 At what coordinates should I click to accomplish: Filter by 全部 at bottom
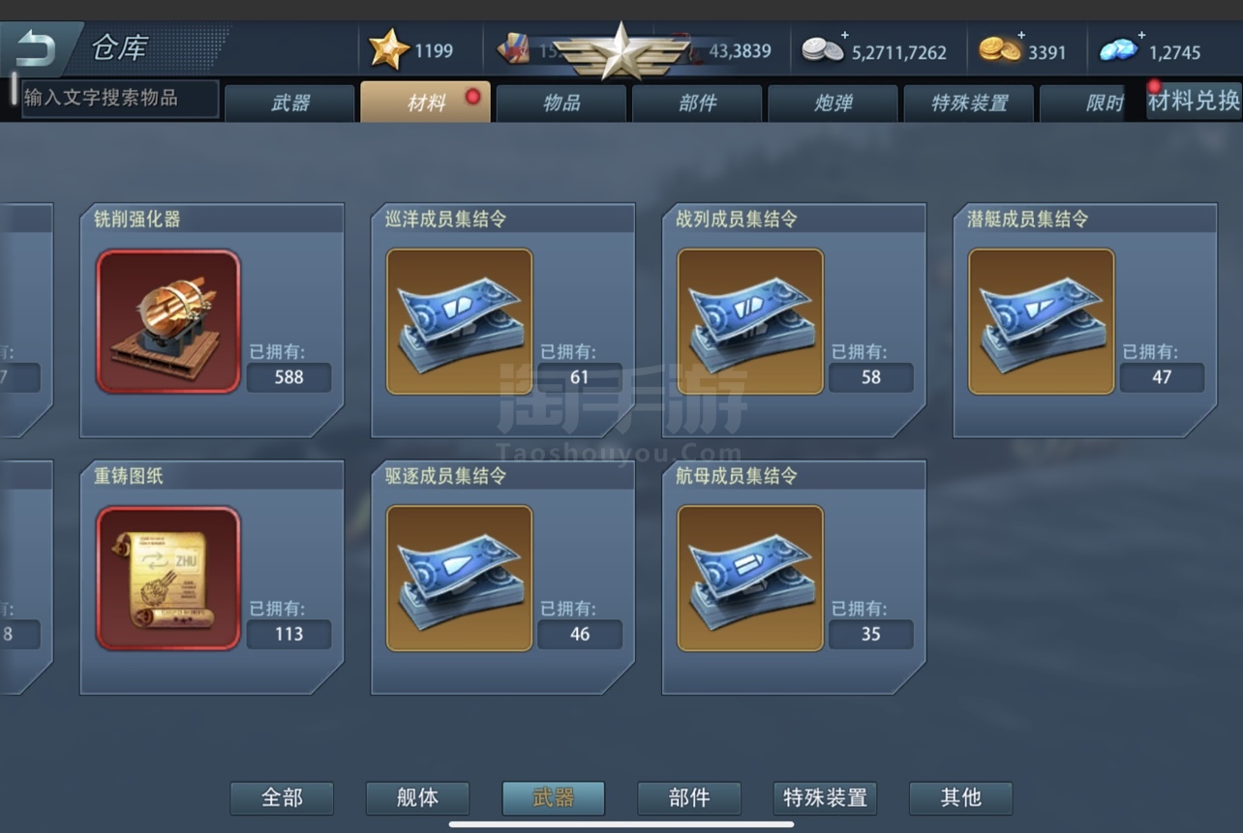pyautogui.click(x=282, y=798)
